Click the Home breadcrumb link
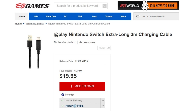 point(18,24)
